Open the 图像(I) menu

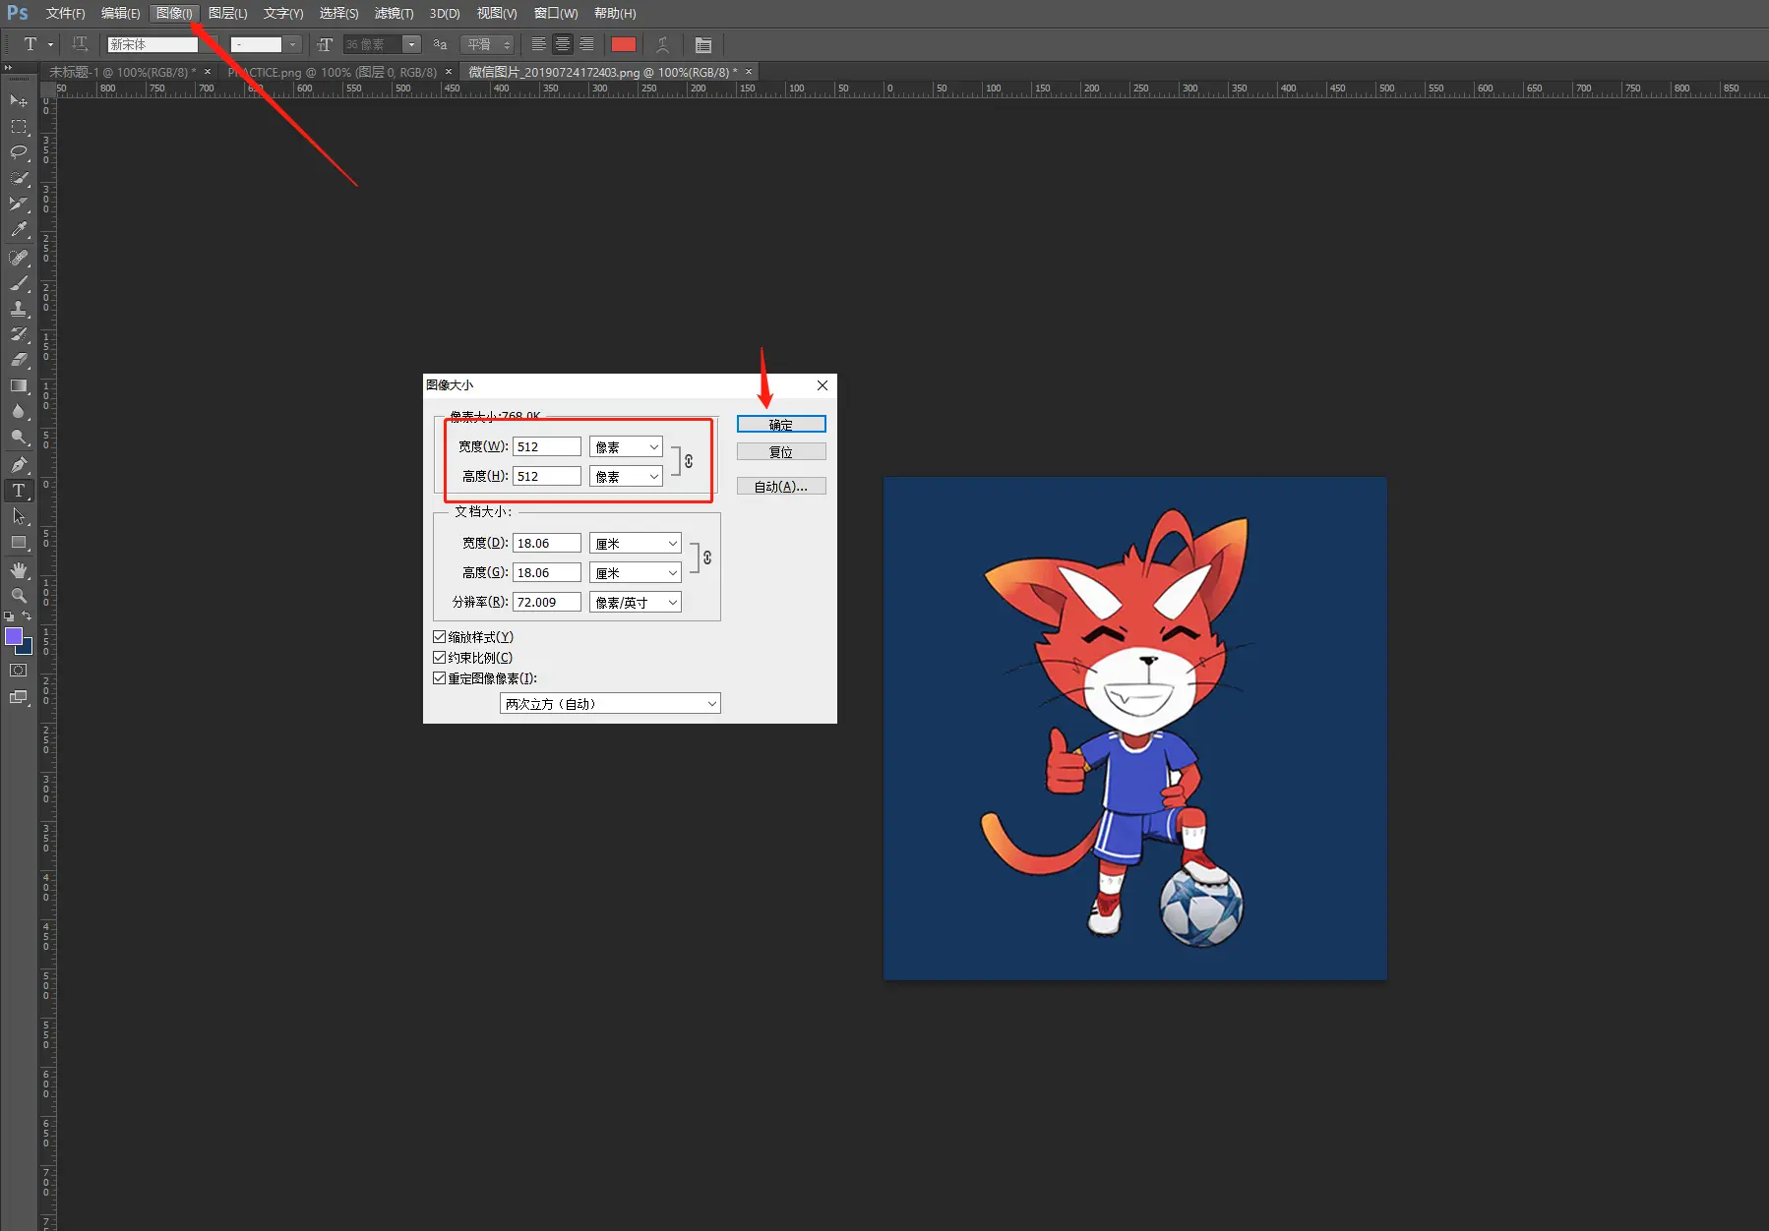pyautogui.click(x=174, y=13)
